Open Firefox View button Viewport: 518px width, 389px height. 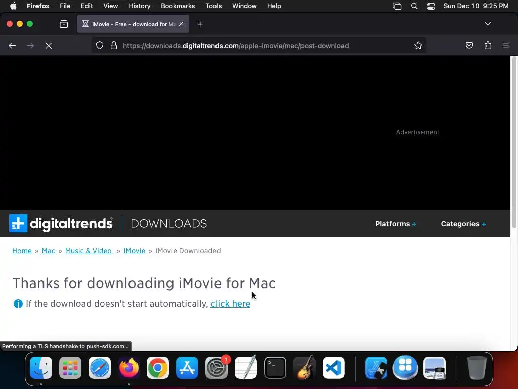(64, 24)
